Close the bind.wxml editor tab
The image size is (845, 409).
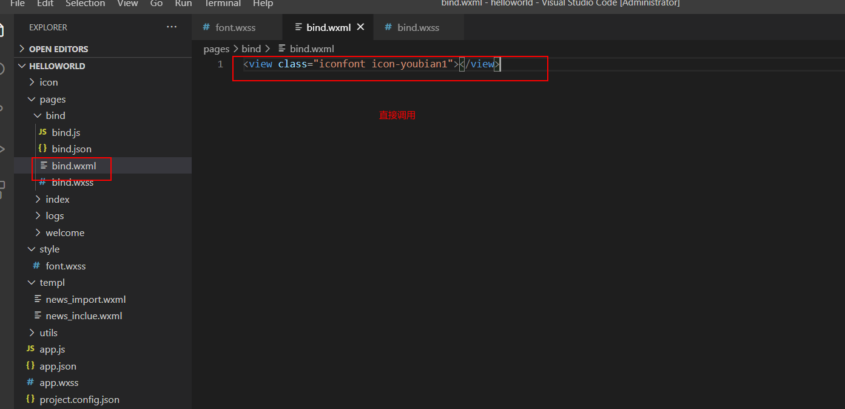pos(361,27)
